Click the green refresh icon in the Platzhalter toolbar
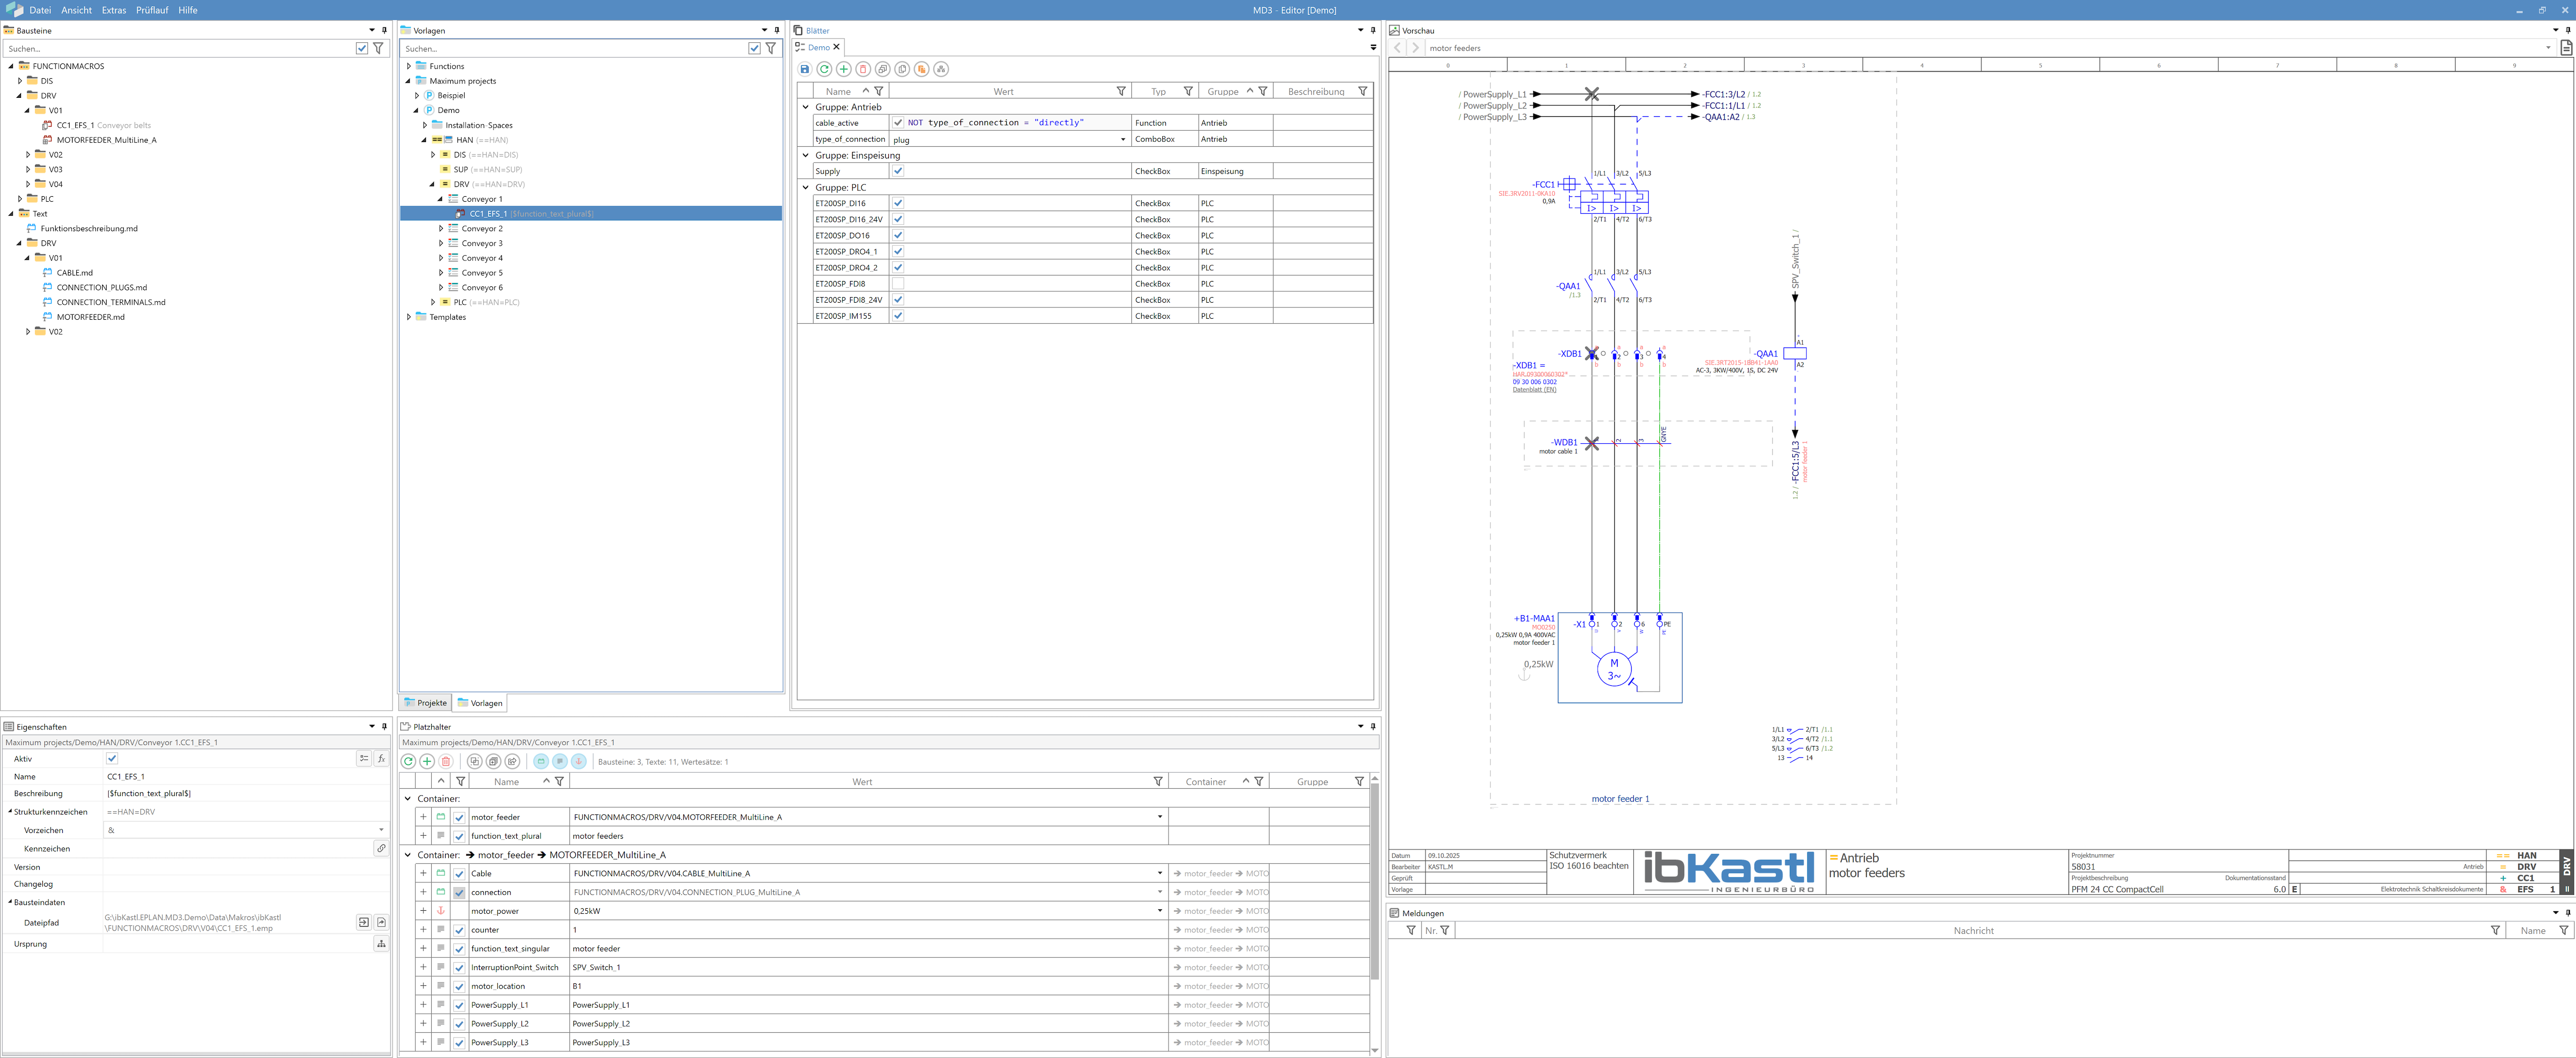This screenshot has height=1058, width=2576. click(408, 761)
